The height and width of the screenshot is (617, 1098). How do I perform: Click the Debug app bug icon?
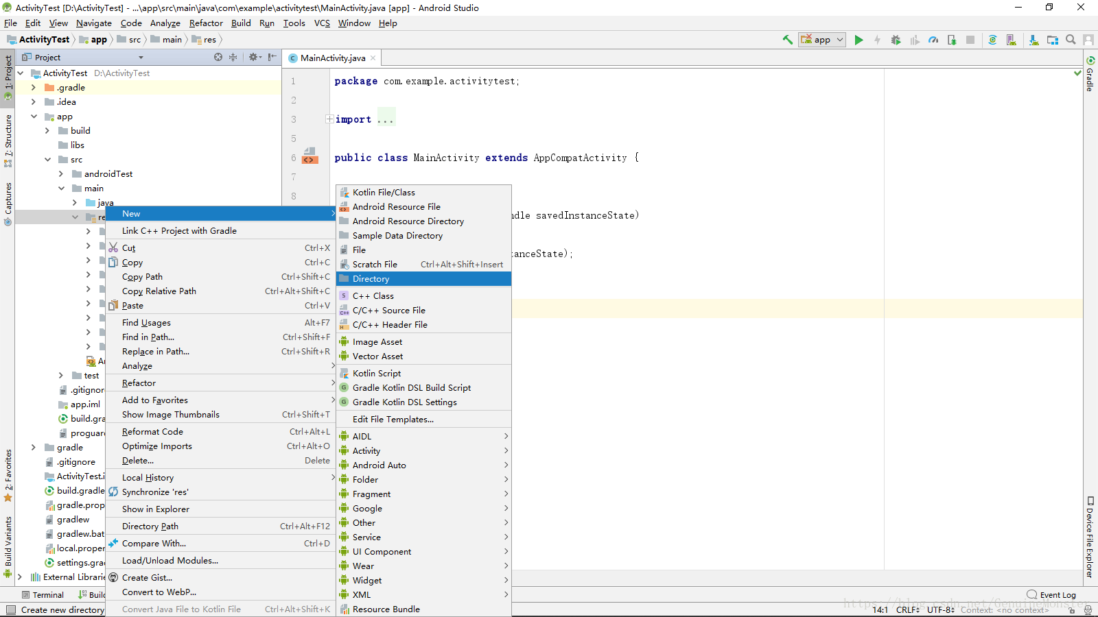[896, 40]
